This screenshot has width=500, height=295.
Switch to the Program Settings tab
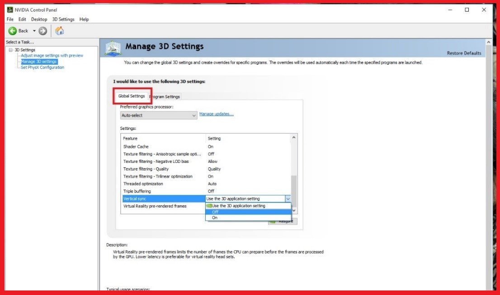coord(165,96)
